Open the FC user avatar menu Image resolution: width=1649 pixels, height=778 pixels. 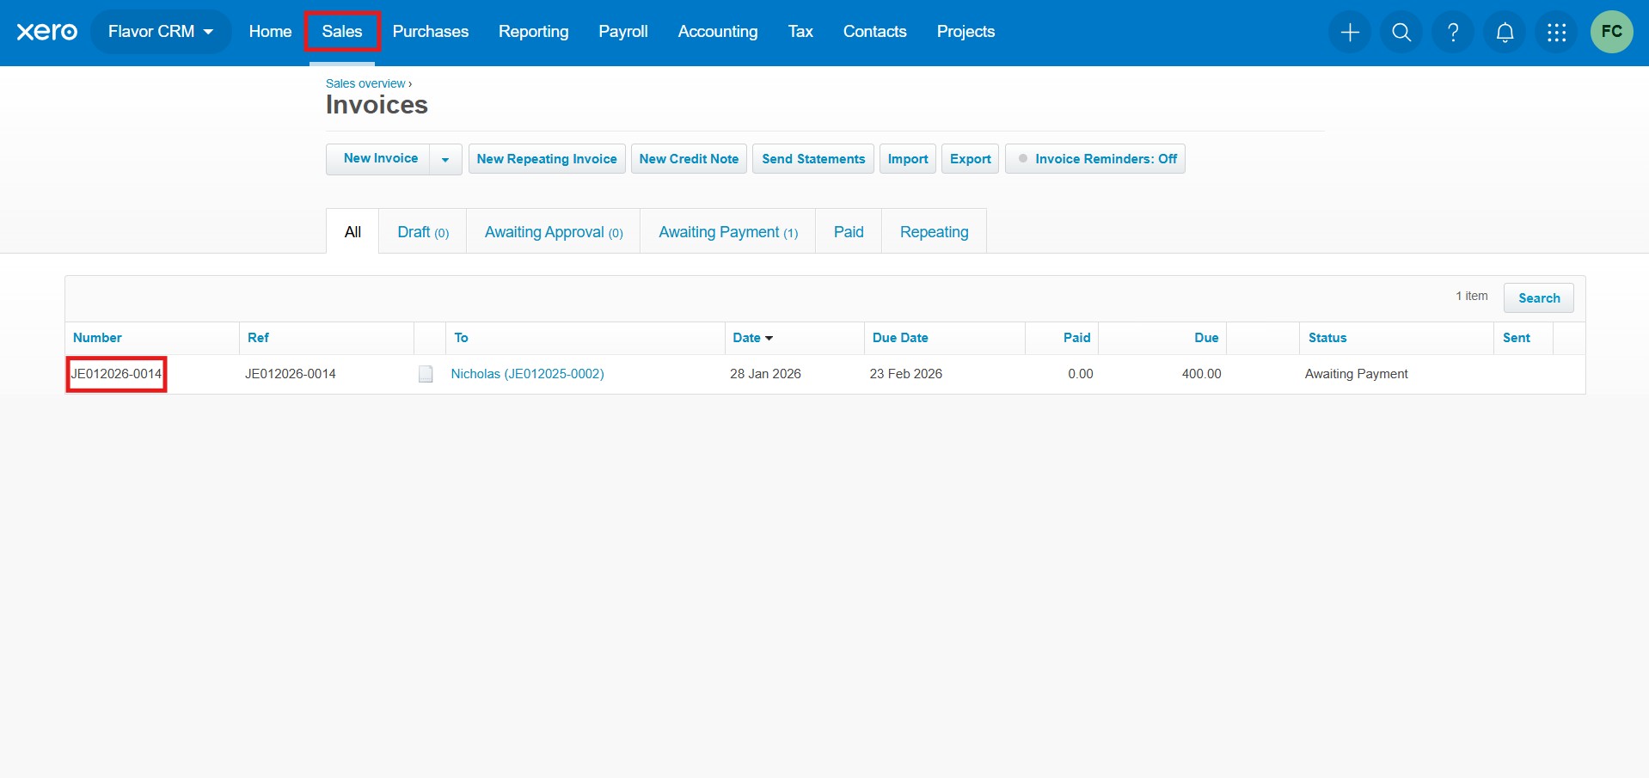[1610, 32]
